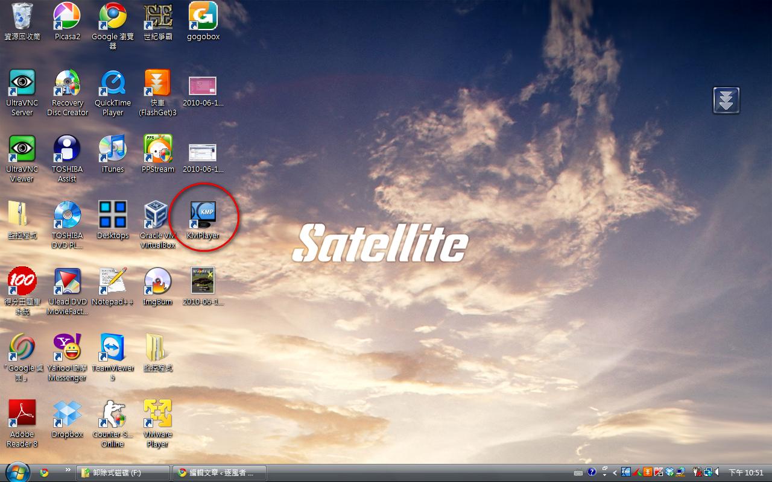
Task: Launch the Picasa2 desktop shortcut
Action: 67,22
